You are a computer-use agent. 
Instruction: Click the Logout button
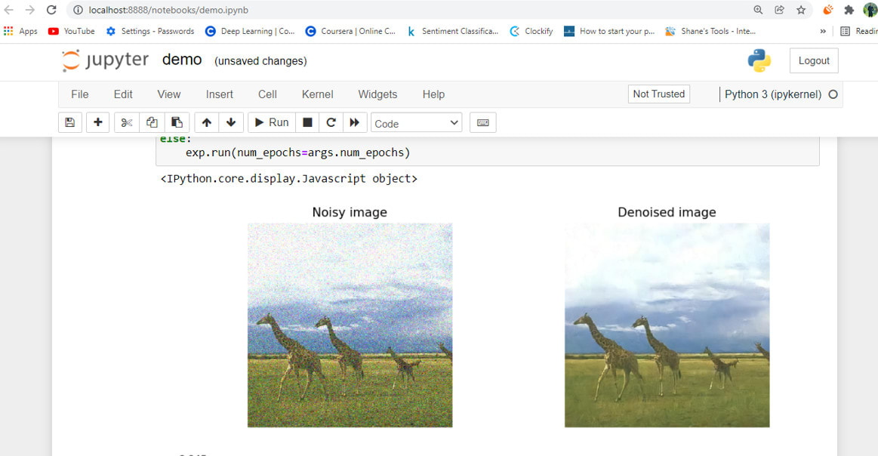(x=814, y=60)
